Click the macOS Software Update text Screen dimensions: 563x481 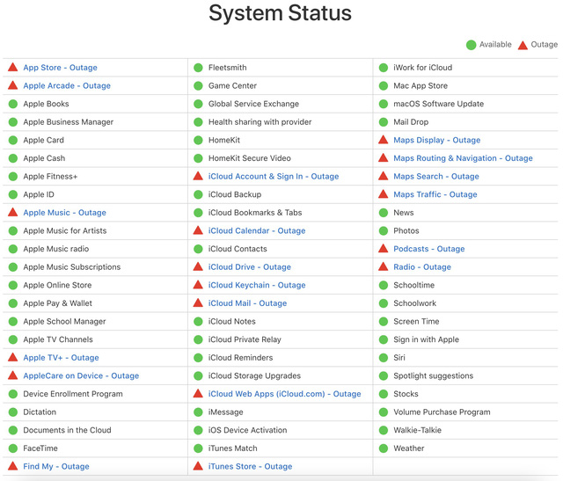[x=438, y=104]
